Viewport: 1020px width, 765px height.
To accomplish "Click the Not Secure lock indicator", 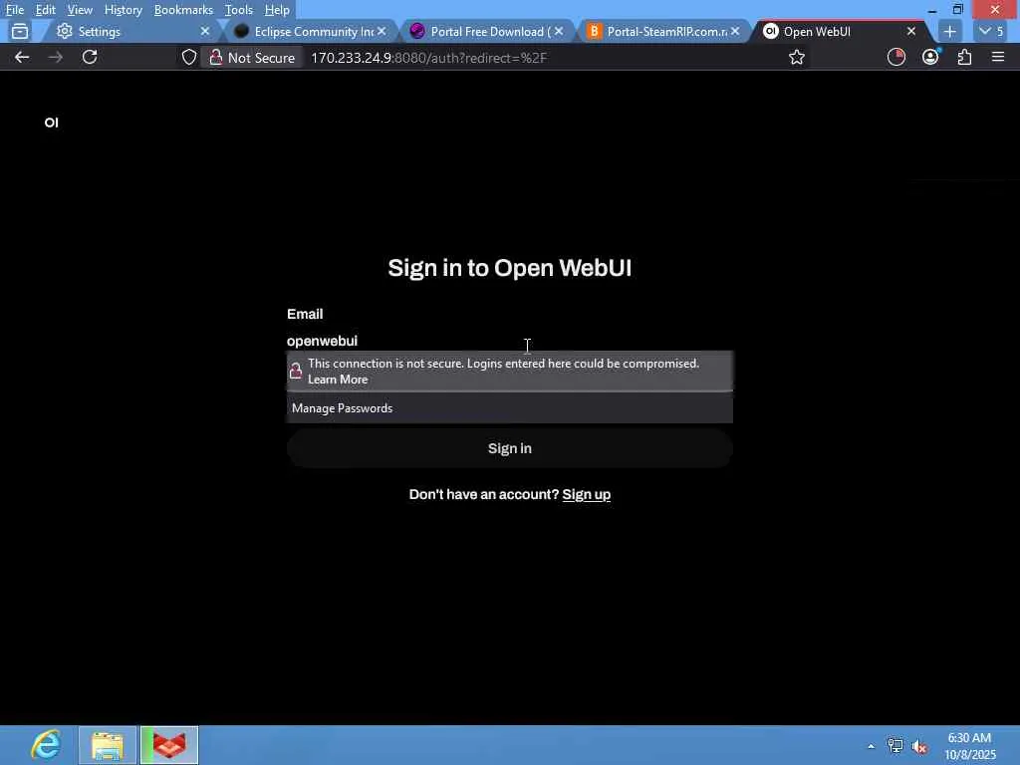I will click(x=252, y=57).
